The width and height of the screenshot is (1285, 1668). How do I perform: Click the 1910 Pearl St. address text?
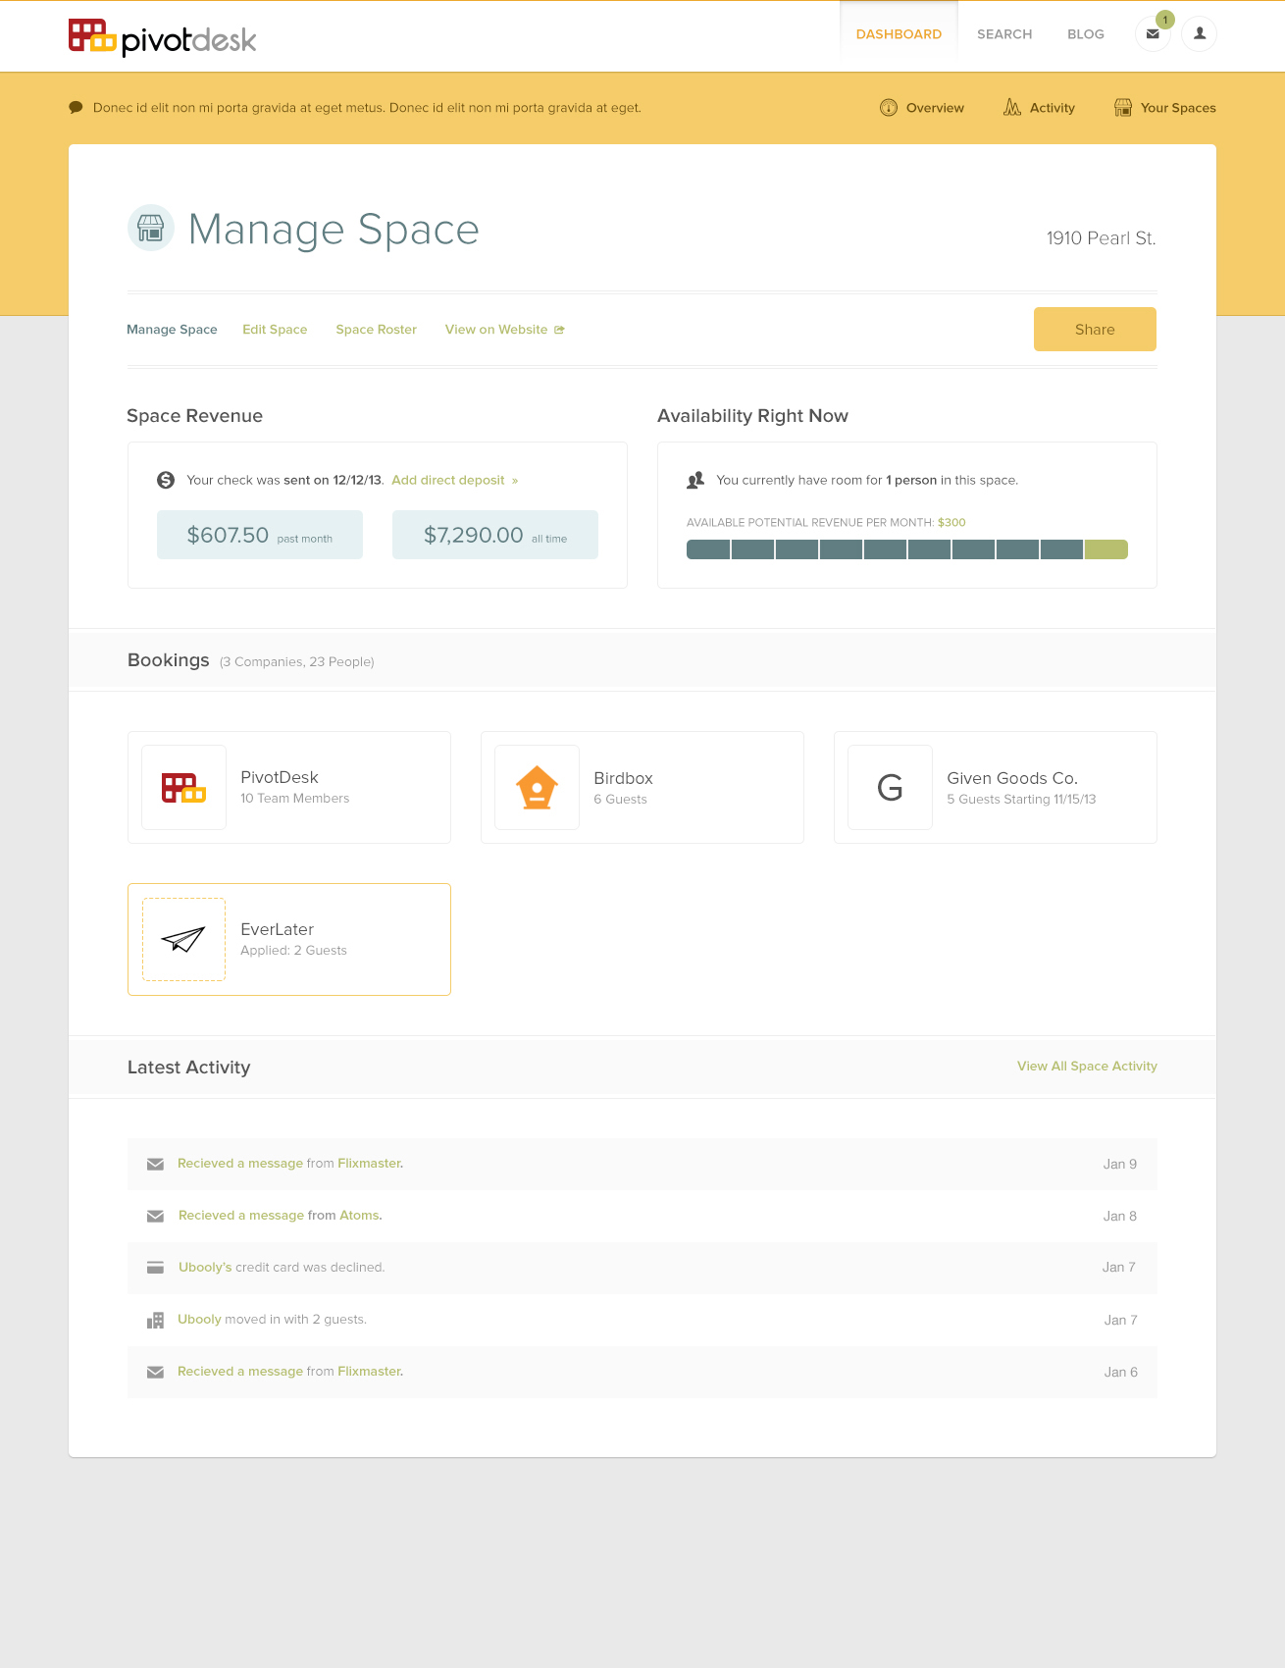(x=1101, y=238)
